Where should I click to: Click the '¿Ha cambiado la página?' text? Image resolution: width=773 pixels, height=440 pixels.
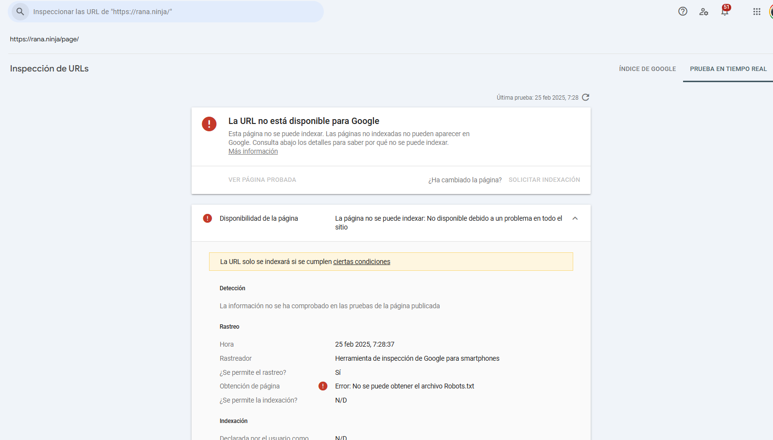pyautogui.click(x=465, y=180)
